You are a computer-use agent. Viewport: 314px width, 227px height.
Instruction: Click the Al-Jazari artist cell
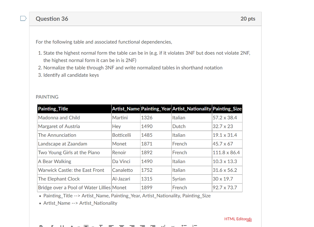pos(126,179)
